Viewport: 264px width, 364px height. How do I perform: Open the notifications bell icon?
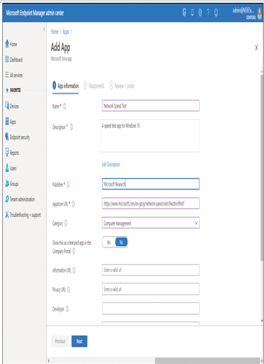point(192,13)
